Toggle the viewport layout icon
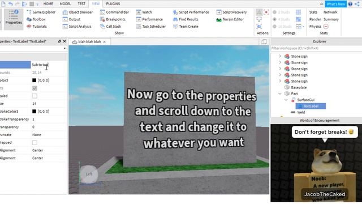This screenshot has height=204, width=362. coord(264,41)
